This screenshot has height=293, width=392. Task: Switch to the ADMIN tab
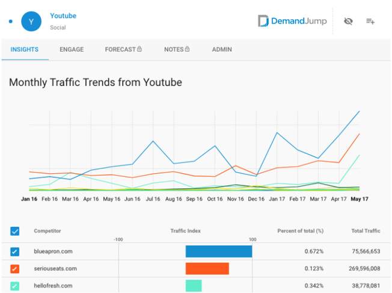click(x=222, y=49)
